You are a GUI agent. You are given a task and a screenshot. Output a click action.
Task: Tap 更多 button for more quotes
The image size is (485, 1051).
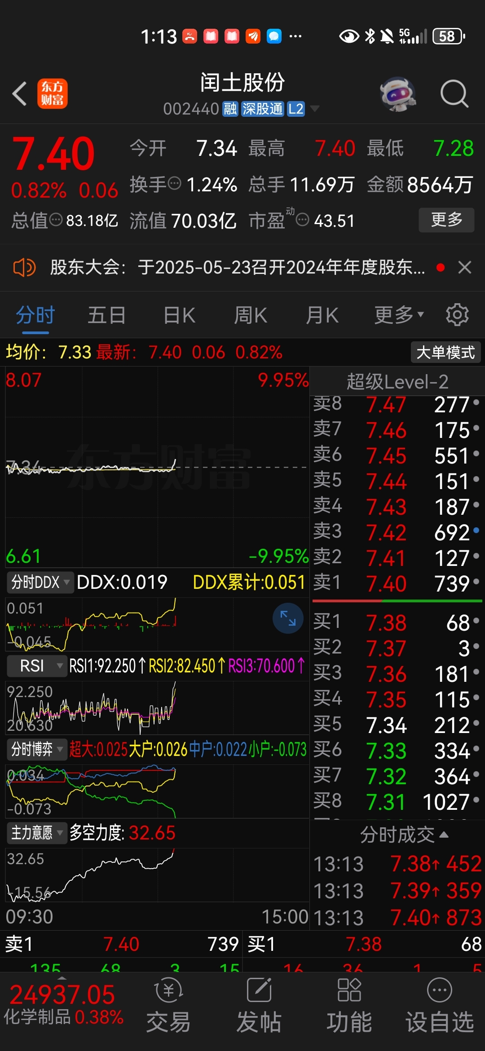pyautogui.click(x=446, y=220)
